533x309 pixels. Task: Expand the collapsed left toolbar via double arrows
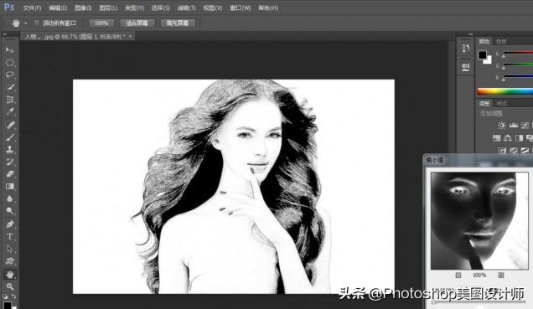5,34
